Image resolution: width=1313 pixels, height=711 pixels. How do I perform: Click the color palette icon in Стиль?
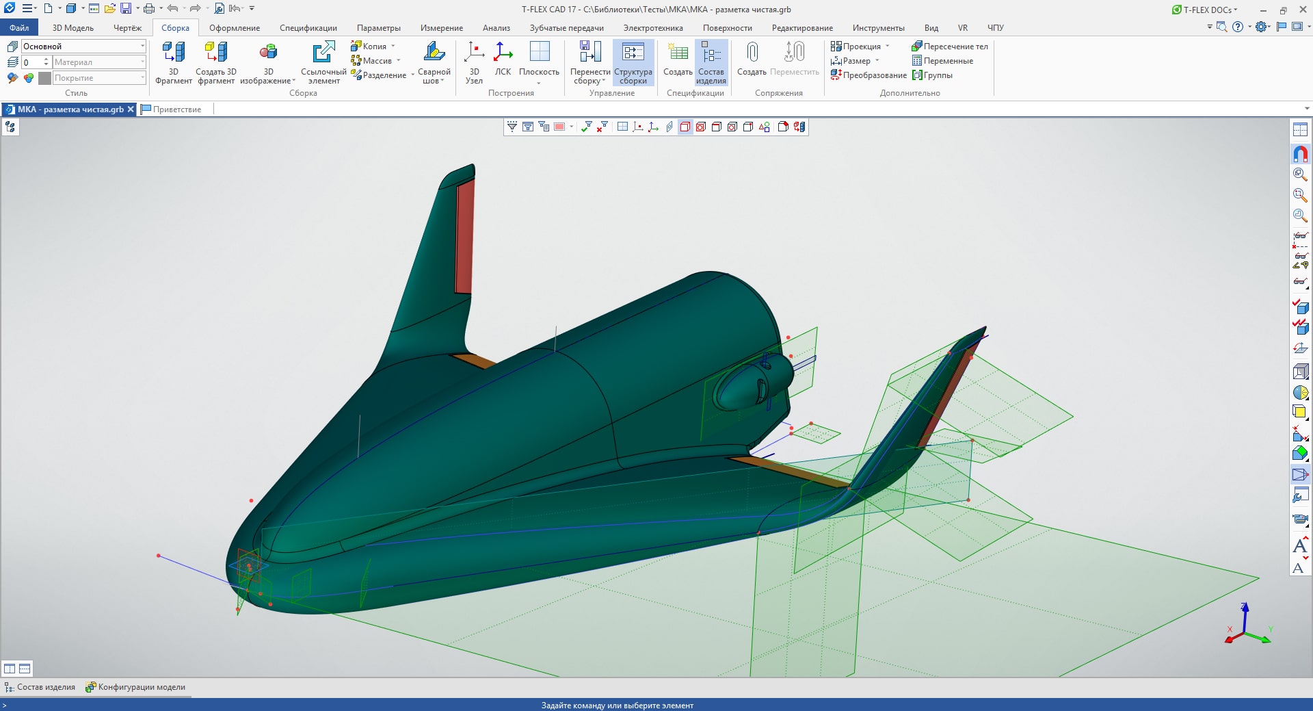[29, 78]
